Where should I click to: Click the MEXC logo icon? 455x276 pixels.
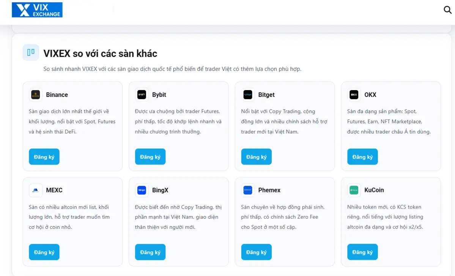point(36,190)
